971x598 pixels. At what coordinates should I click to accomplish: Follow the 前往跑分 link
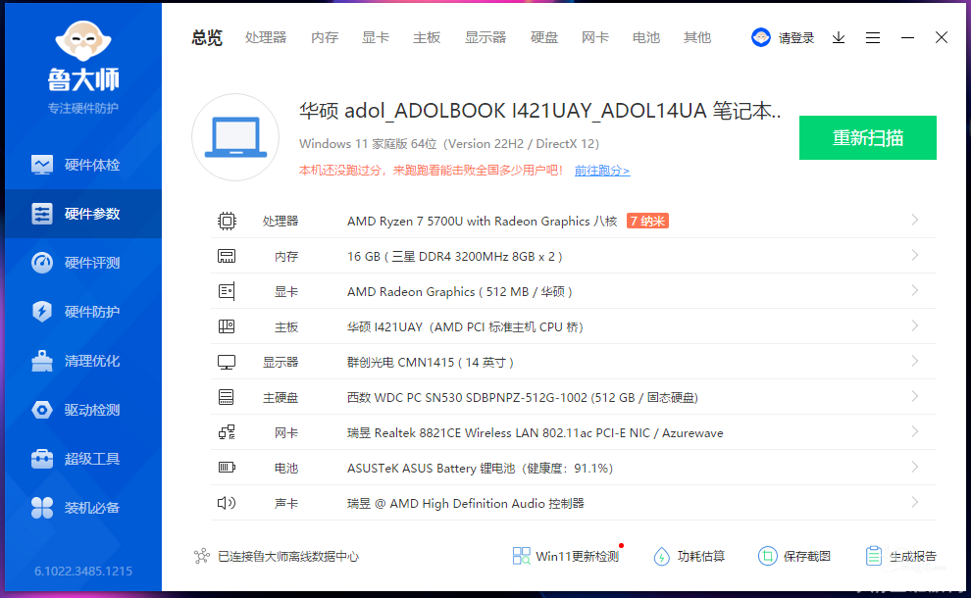(x=602, y=171)
